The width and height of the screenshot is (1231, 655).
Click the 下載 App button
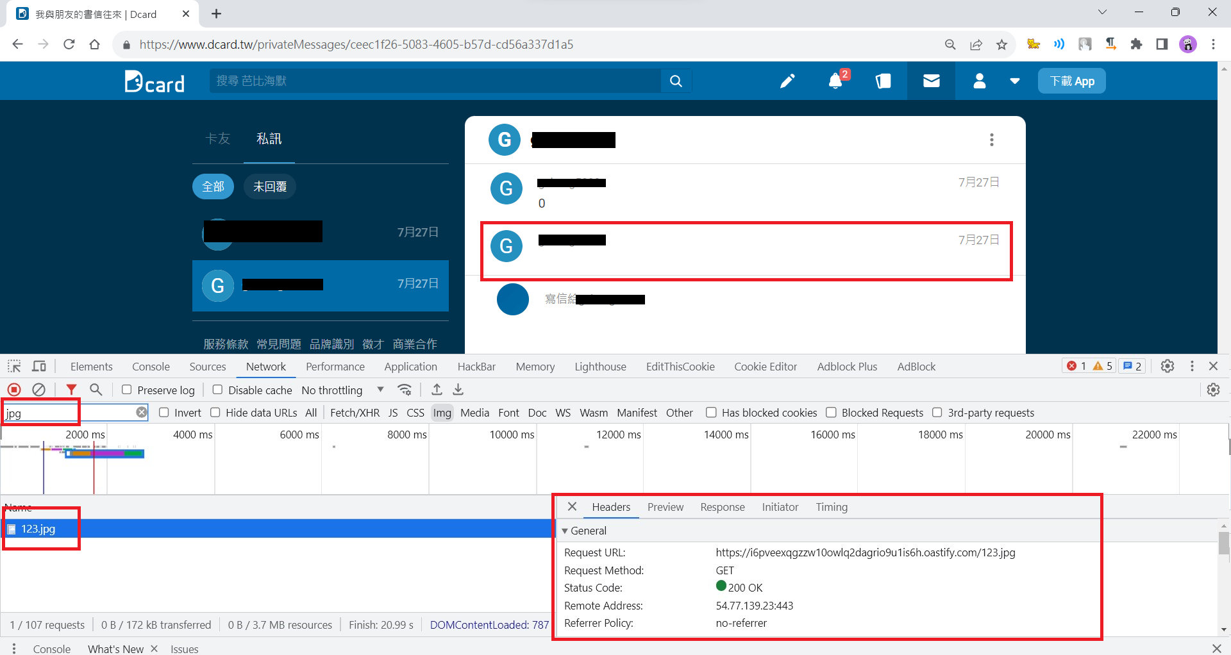[1072, 81]
